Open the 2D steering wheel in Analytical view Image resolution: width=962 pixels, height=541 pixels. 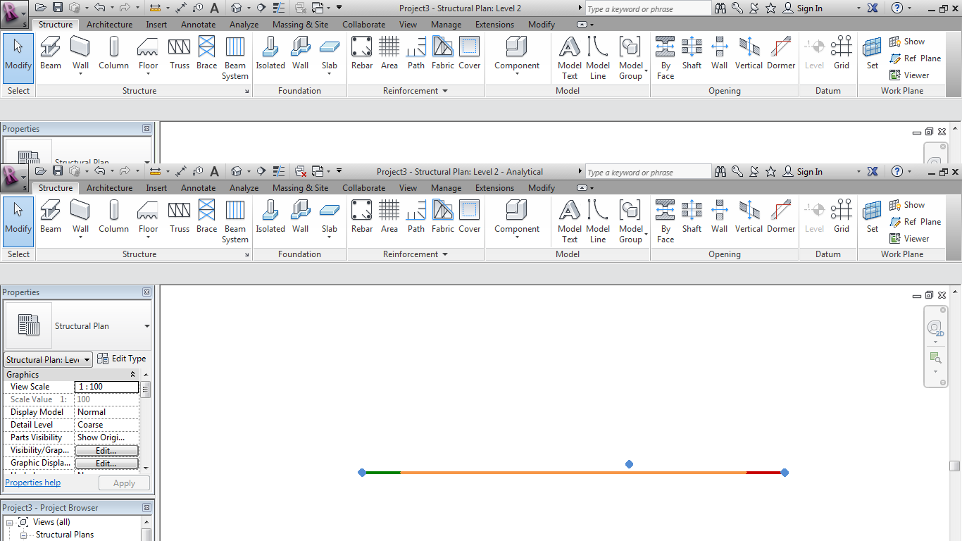(935, 329)
